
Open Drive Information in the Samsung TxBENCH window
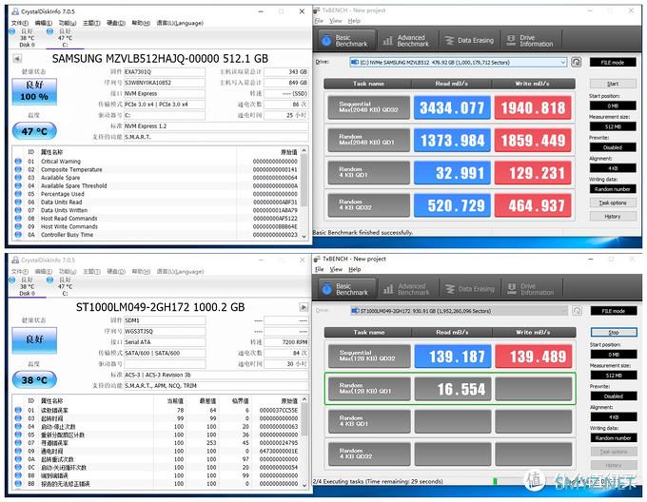[x=528, y=40]
